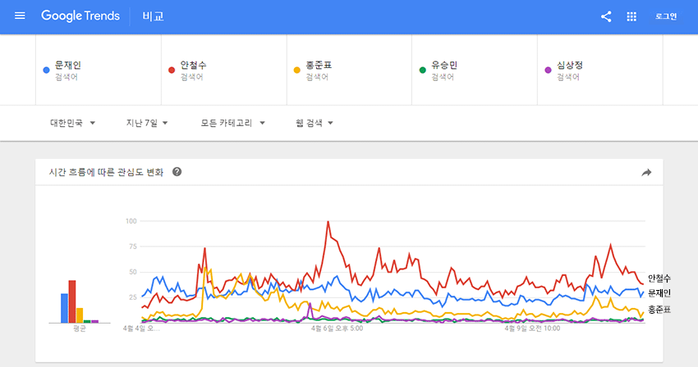Click the blue dot next to 문재인
This screenshot has height=367, width=698.
tap(47, 70)
